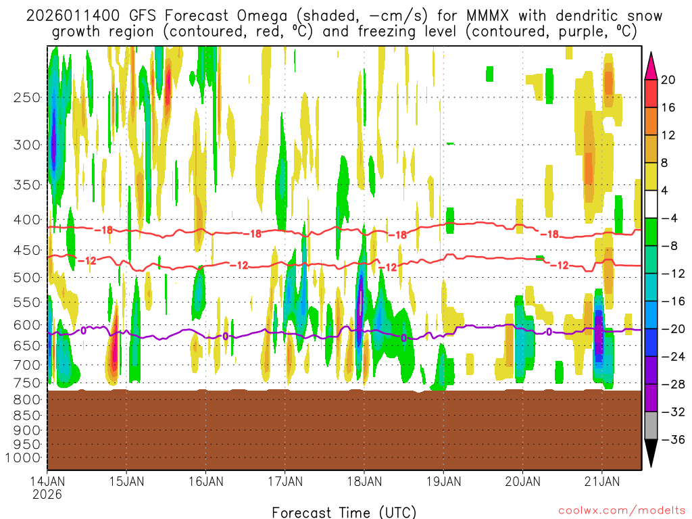Click the 550 pressure level label
The width and height of the screenshot is (692, 519).
pos(27,302)
